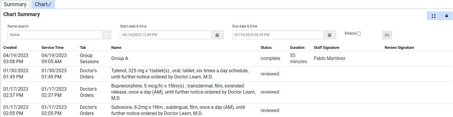Open the end date calendar picker

click(330, 35)
